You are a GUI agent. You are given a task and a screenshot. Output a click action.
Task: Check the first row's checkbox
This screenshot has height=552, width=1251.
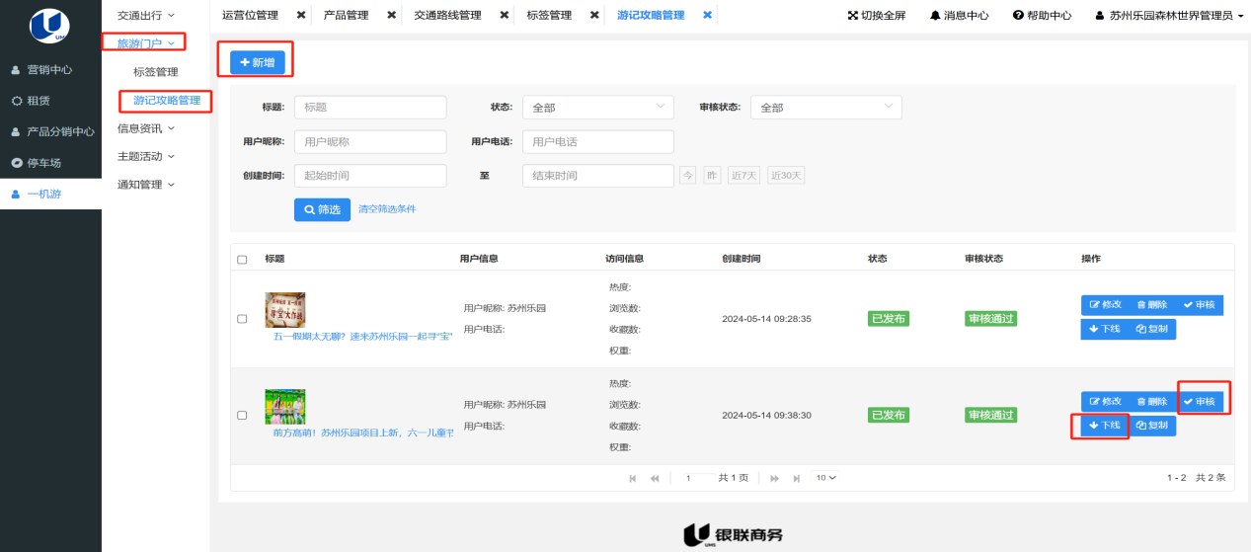click(242, 319)
